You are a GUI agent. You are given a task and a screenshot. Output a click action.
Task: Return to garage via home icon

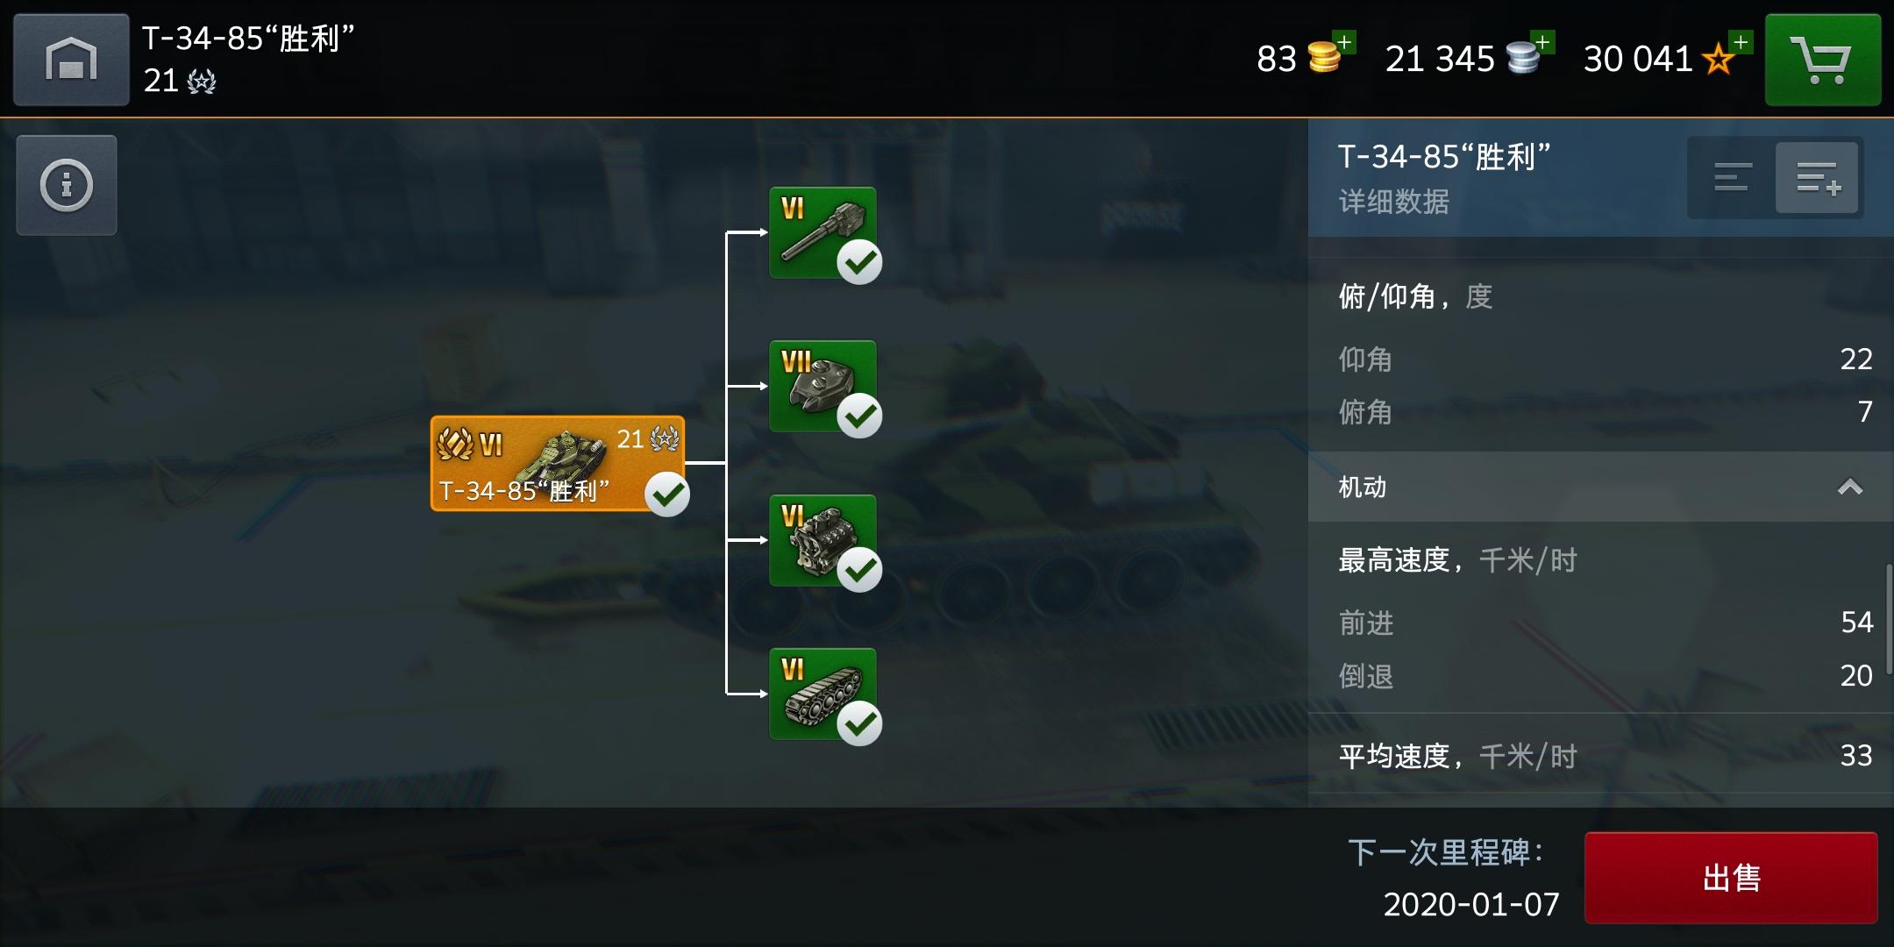(71, 60)
